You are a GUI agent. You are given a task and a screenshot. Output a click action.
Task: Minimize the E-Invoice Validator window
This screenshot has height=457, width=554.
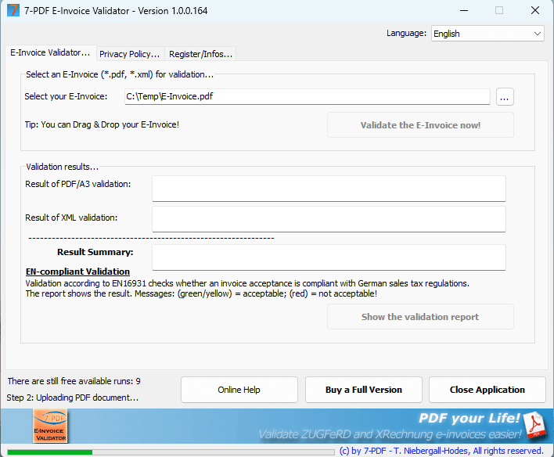[464, 11]
